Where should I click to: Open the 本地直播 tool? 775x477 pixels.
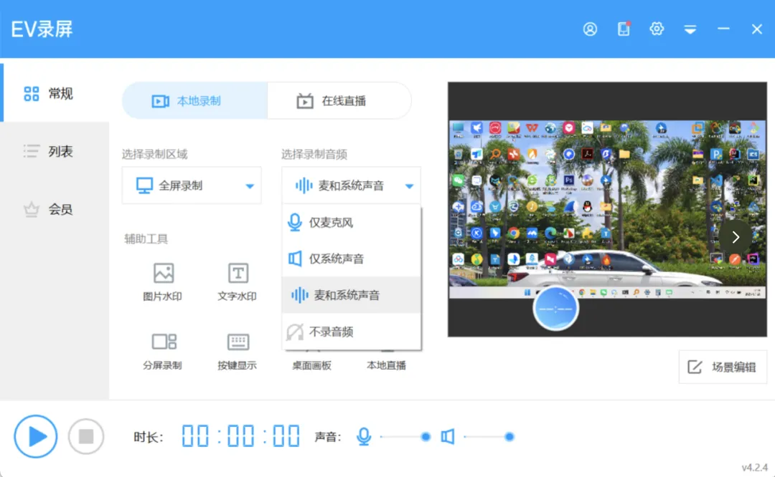387,364
